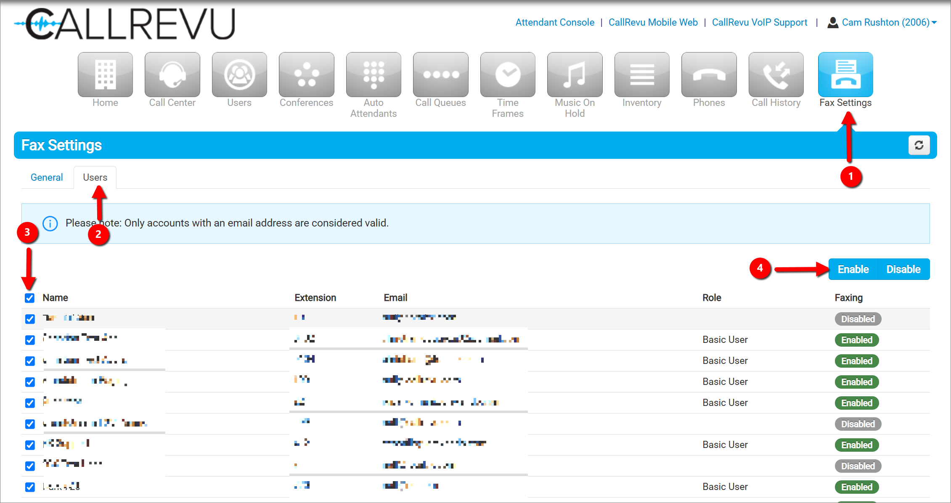Go to the Users navigation icon
This screenshot has width=951, height=503.
tap(239, 75)
